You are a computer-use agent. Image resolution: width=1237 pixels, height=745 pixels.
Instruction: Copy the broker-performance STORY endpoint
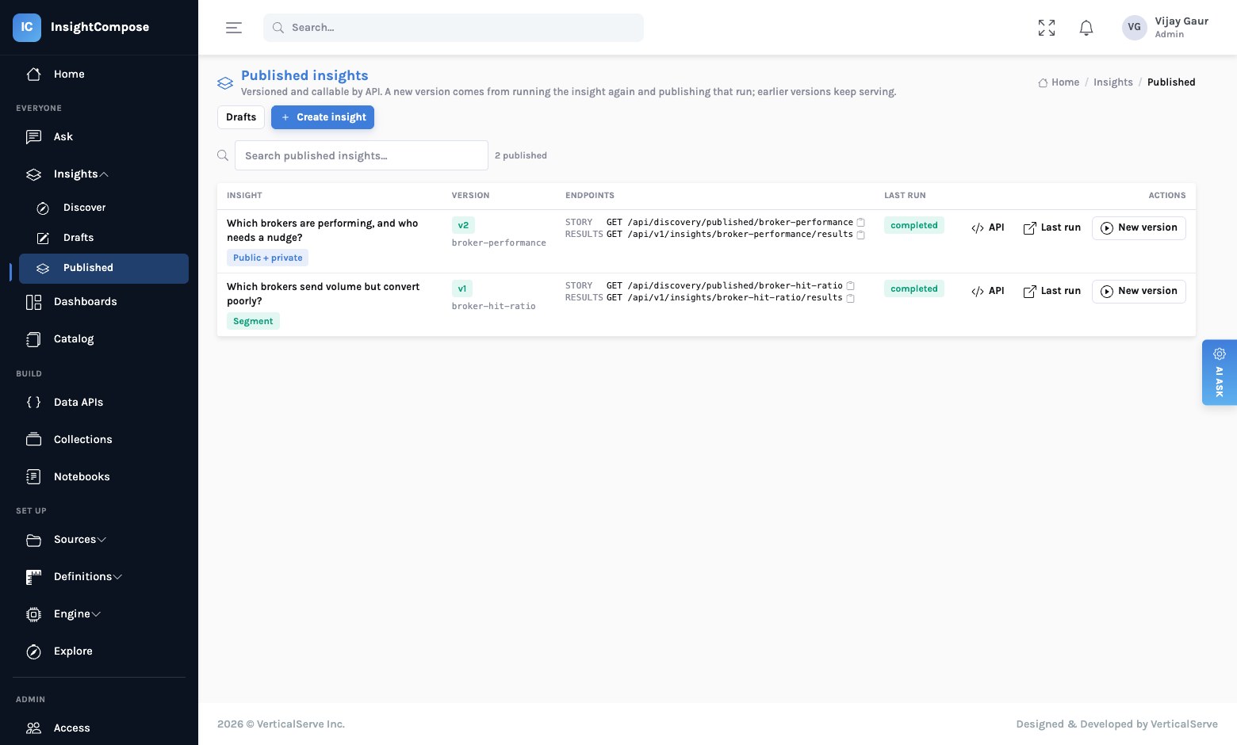click(x=860, y=223)
